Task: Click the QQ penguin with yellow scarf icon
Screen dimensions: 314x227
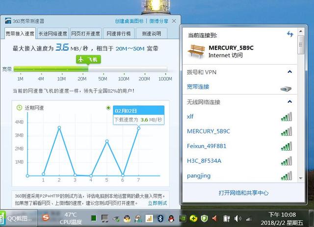Action: click(x=127, y=219)
